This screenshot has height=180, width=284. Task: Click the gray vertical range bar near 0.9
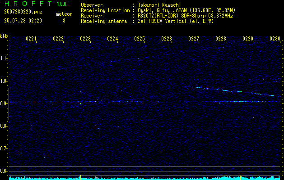(x=9, y=104)
